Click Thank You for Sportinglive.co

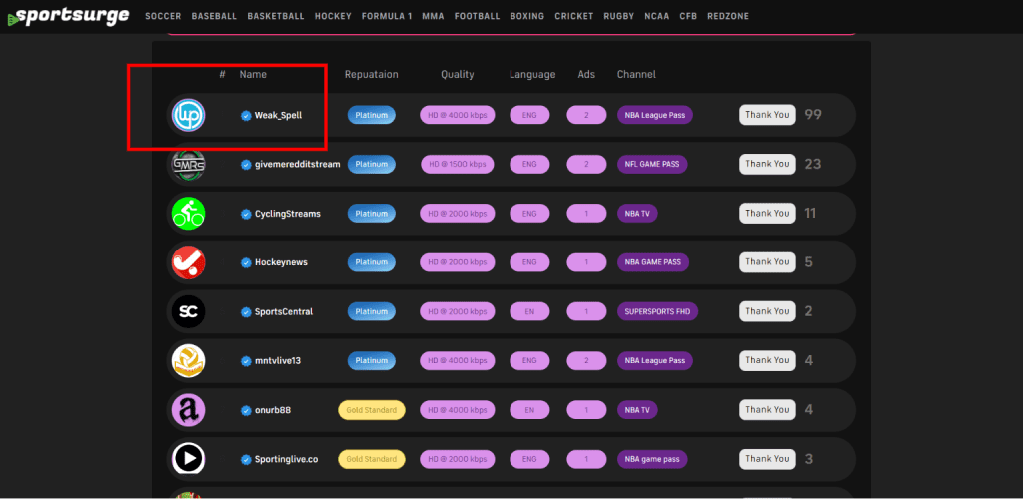(x=767, y=459)
